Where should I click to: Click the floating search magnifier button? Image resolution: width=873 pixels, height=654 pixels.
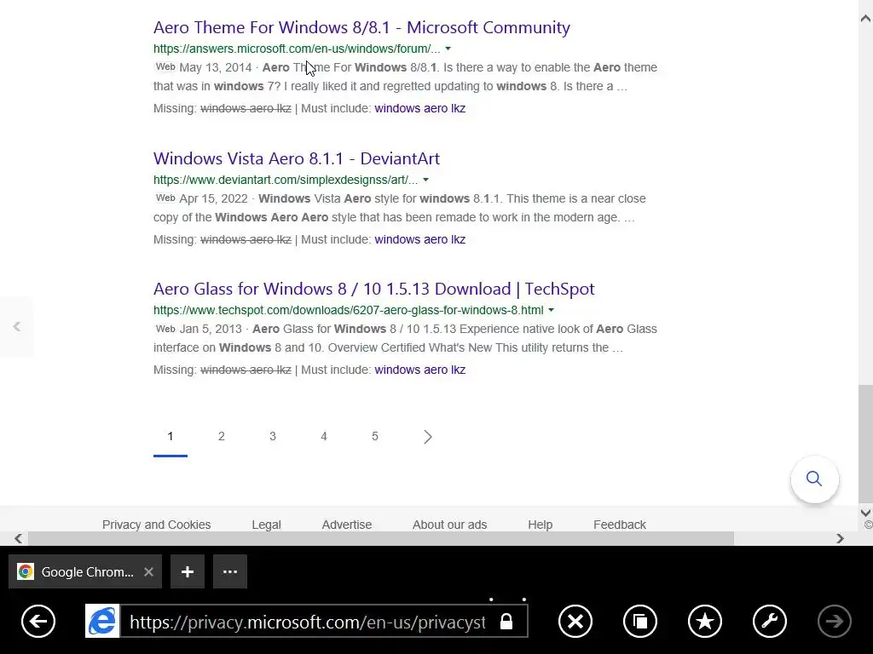pyautogui.click(x=814, y=479)
